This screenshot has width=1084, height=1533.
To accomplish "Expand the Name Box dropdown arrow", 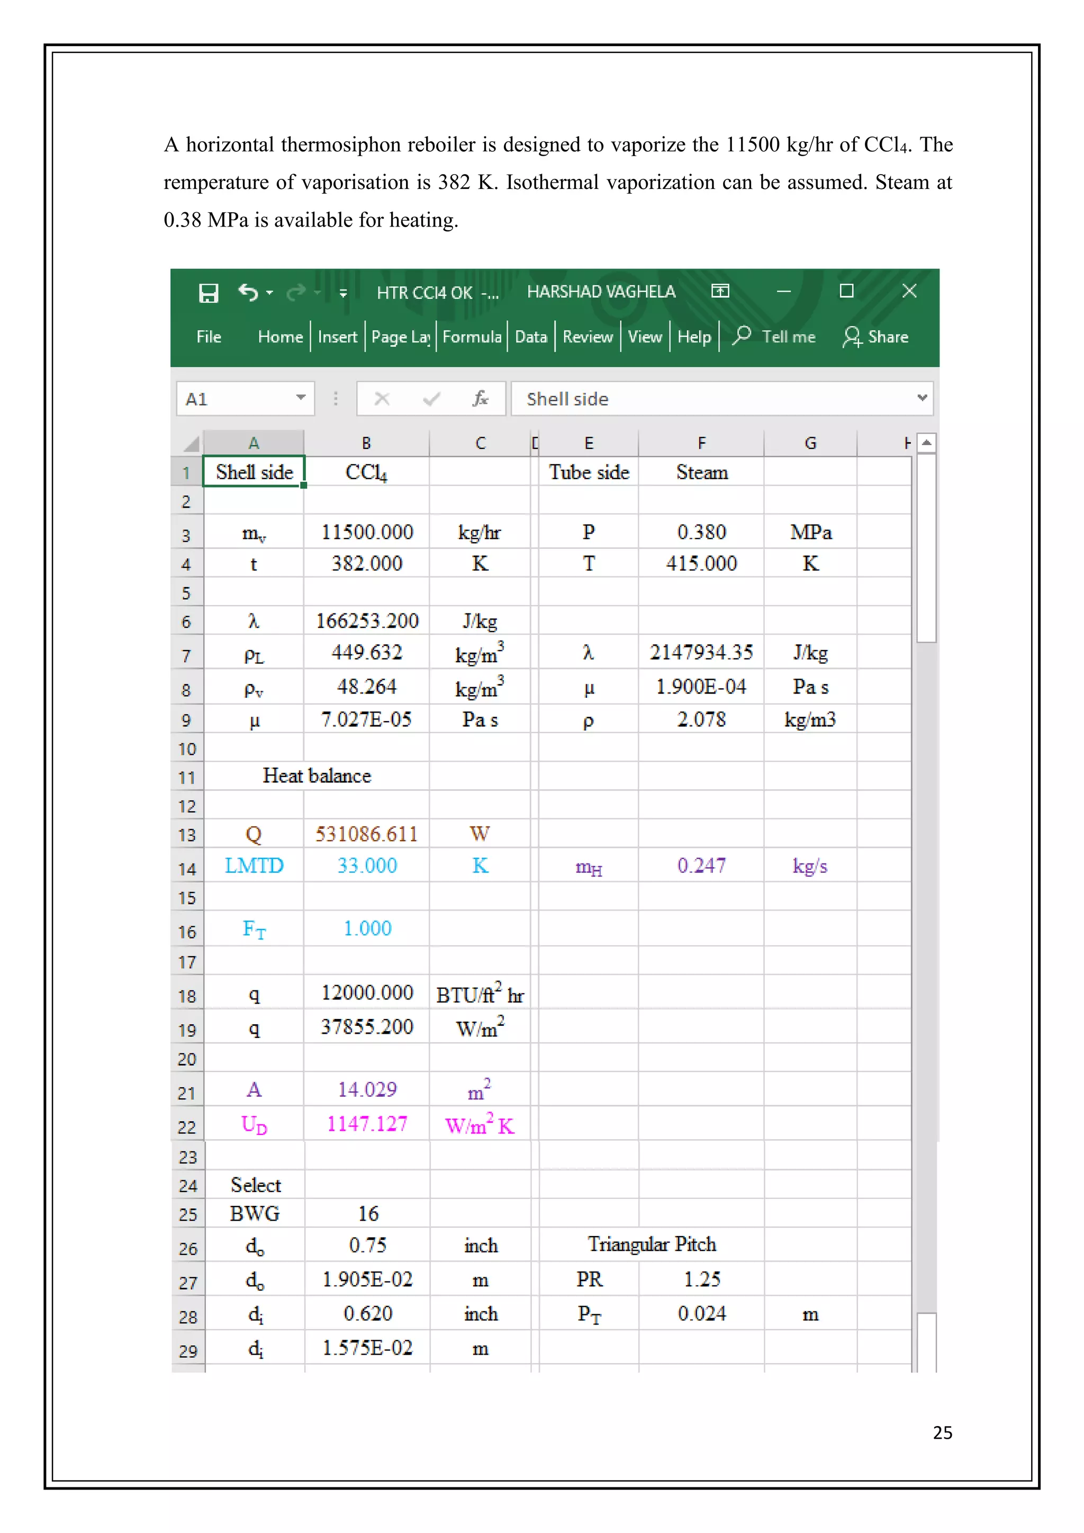I will click(x=301, y=398).
